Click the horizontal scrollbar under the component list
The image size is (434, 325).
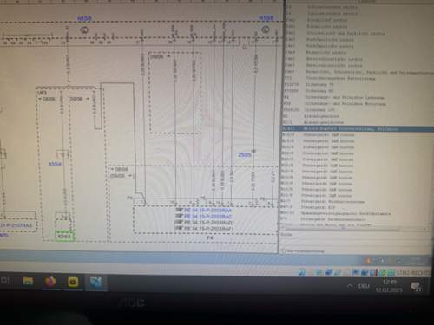coord(354,230)
